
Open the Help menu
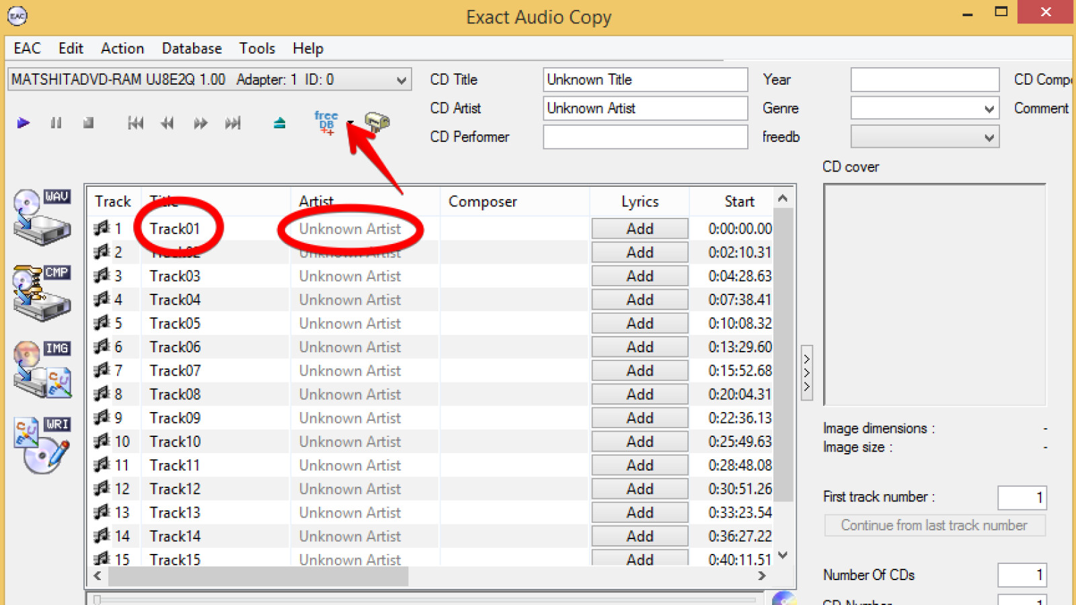point(308,48)
